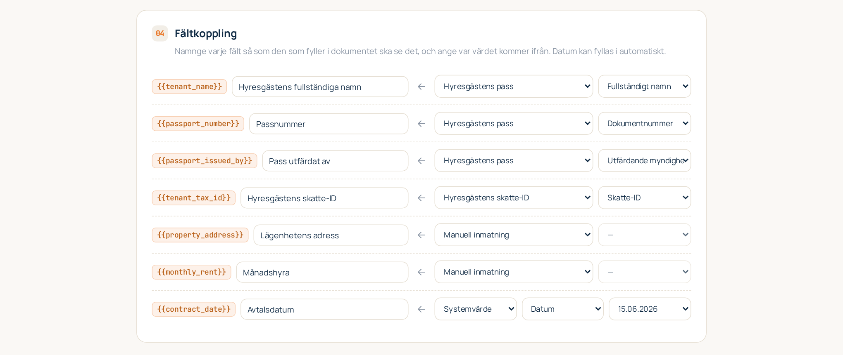Open the source dropdown for tenant_name row
Image resolution: width=843 pixels, height=355 pixels.
[514, 86]
